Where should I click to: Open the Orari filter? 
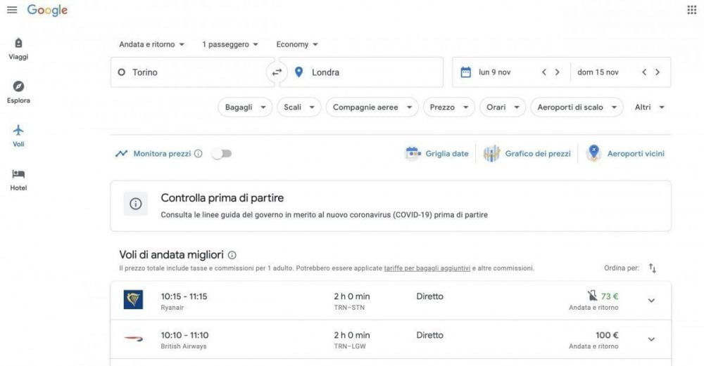click(503, 107)
